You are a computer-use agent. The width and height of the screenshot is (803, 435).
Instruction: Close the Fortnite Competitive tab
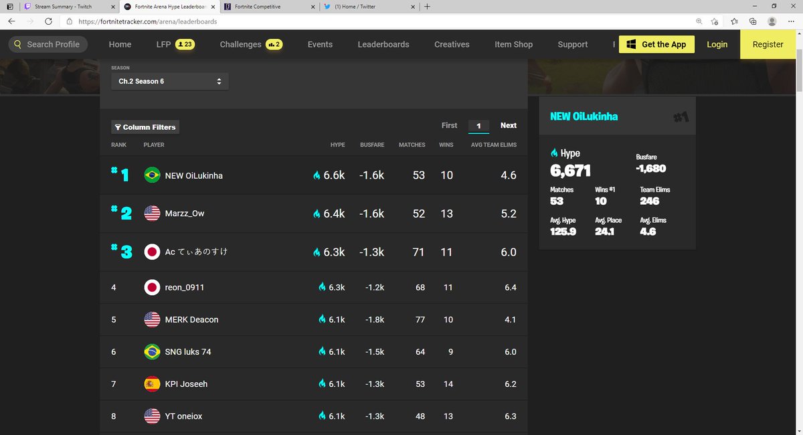coord(313,7)
